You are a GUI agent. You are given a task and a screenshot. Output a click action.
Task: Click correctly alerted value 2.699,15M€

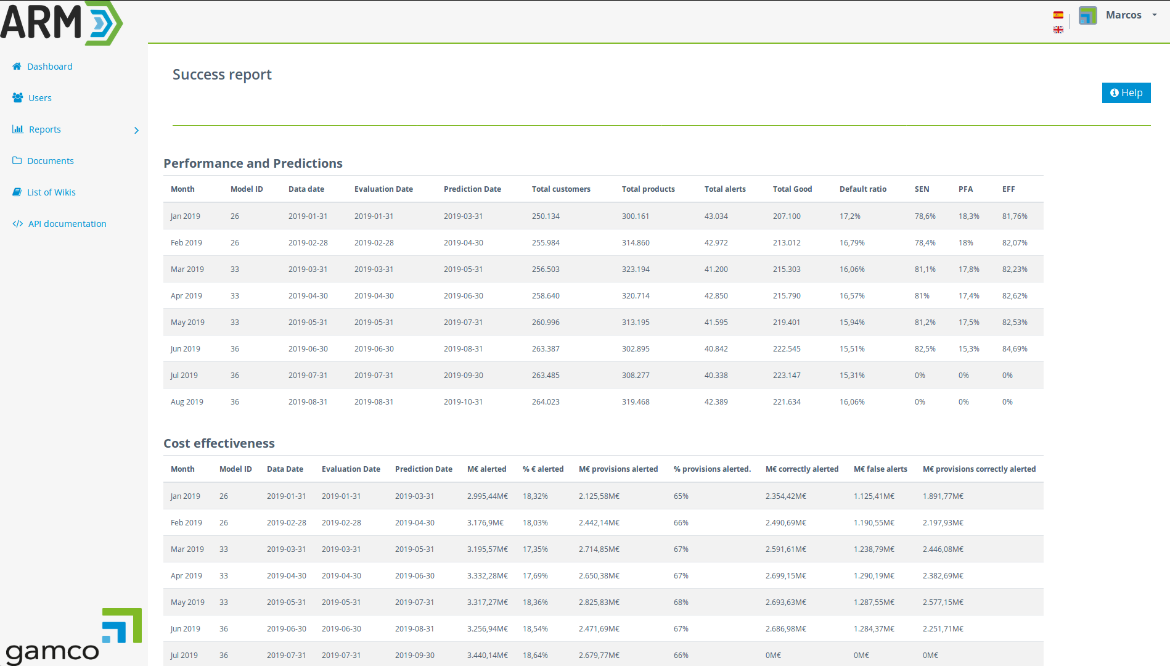786,576
